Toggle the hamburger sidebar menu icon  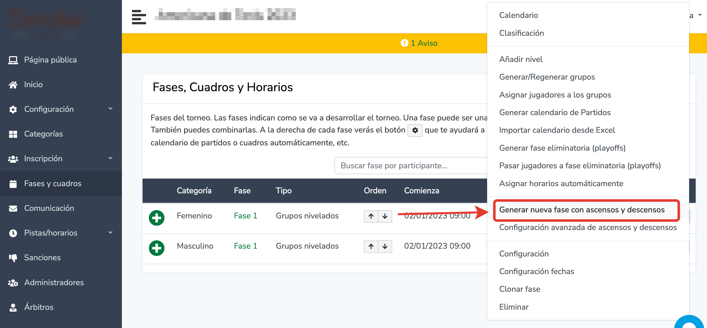click(139, 17)
